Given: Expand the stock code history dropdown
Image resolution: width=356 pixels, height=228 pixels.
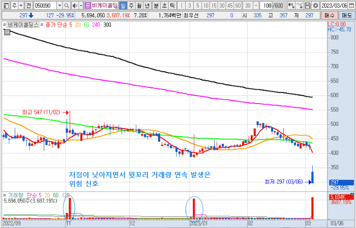Looking at the screenshot, I should (x=60, y=6).
